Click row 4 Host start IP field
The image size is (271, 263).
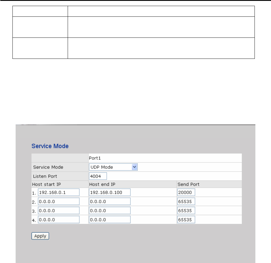click(x=59, y=219)
